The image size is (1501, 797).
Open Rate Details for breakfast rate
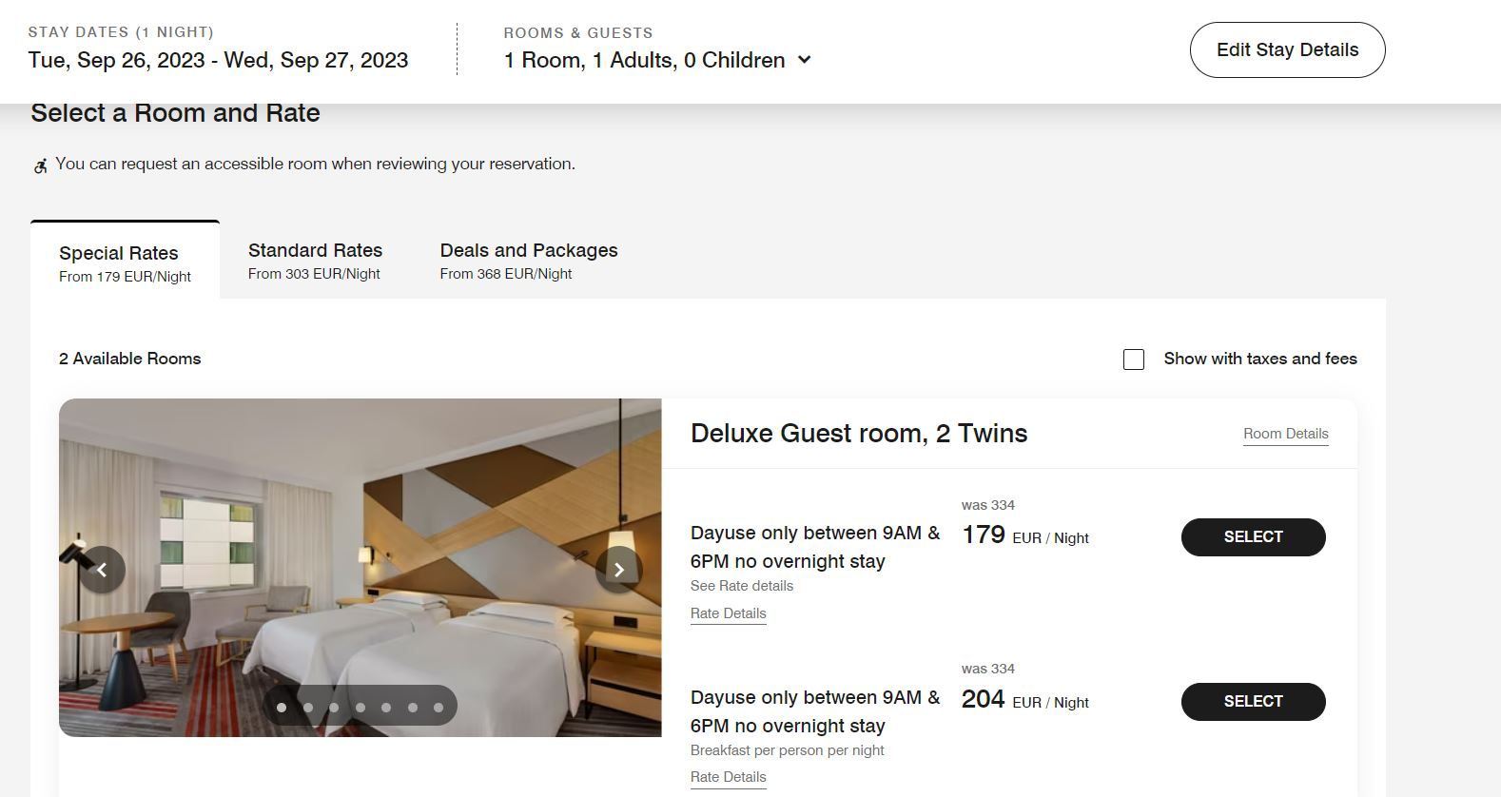coord(728,776)
